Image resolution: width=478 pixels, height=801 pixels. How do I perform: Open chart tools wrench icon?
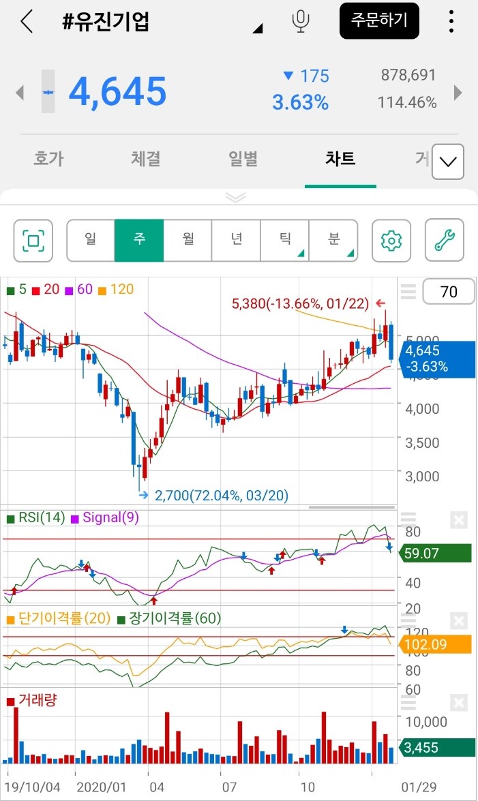tap(445, 241)
